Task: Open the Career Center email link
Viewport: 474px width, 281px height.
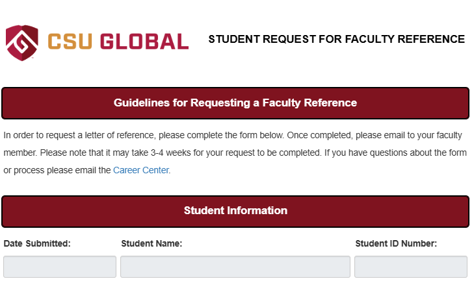Action: pos(140,171)
